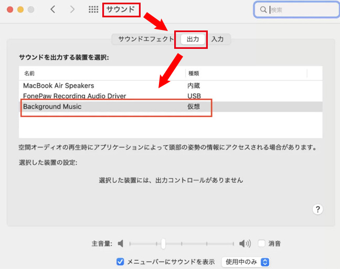Click the magnifier icon in search
Viewport: 340px width, 269px height.
[263, 9]
